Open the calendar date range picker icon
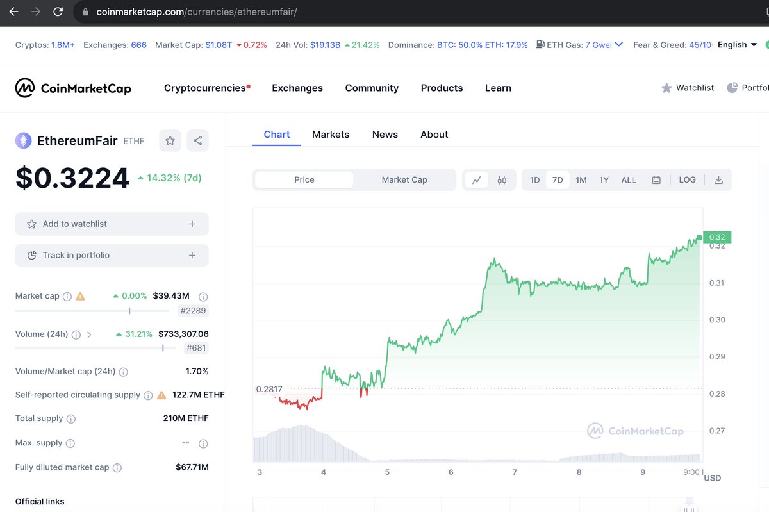 pos(656,180)
